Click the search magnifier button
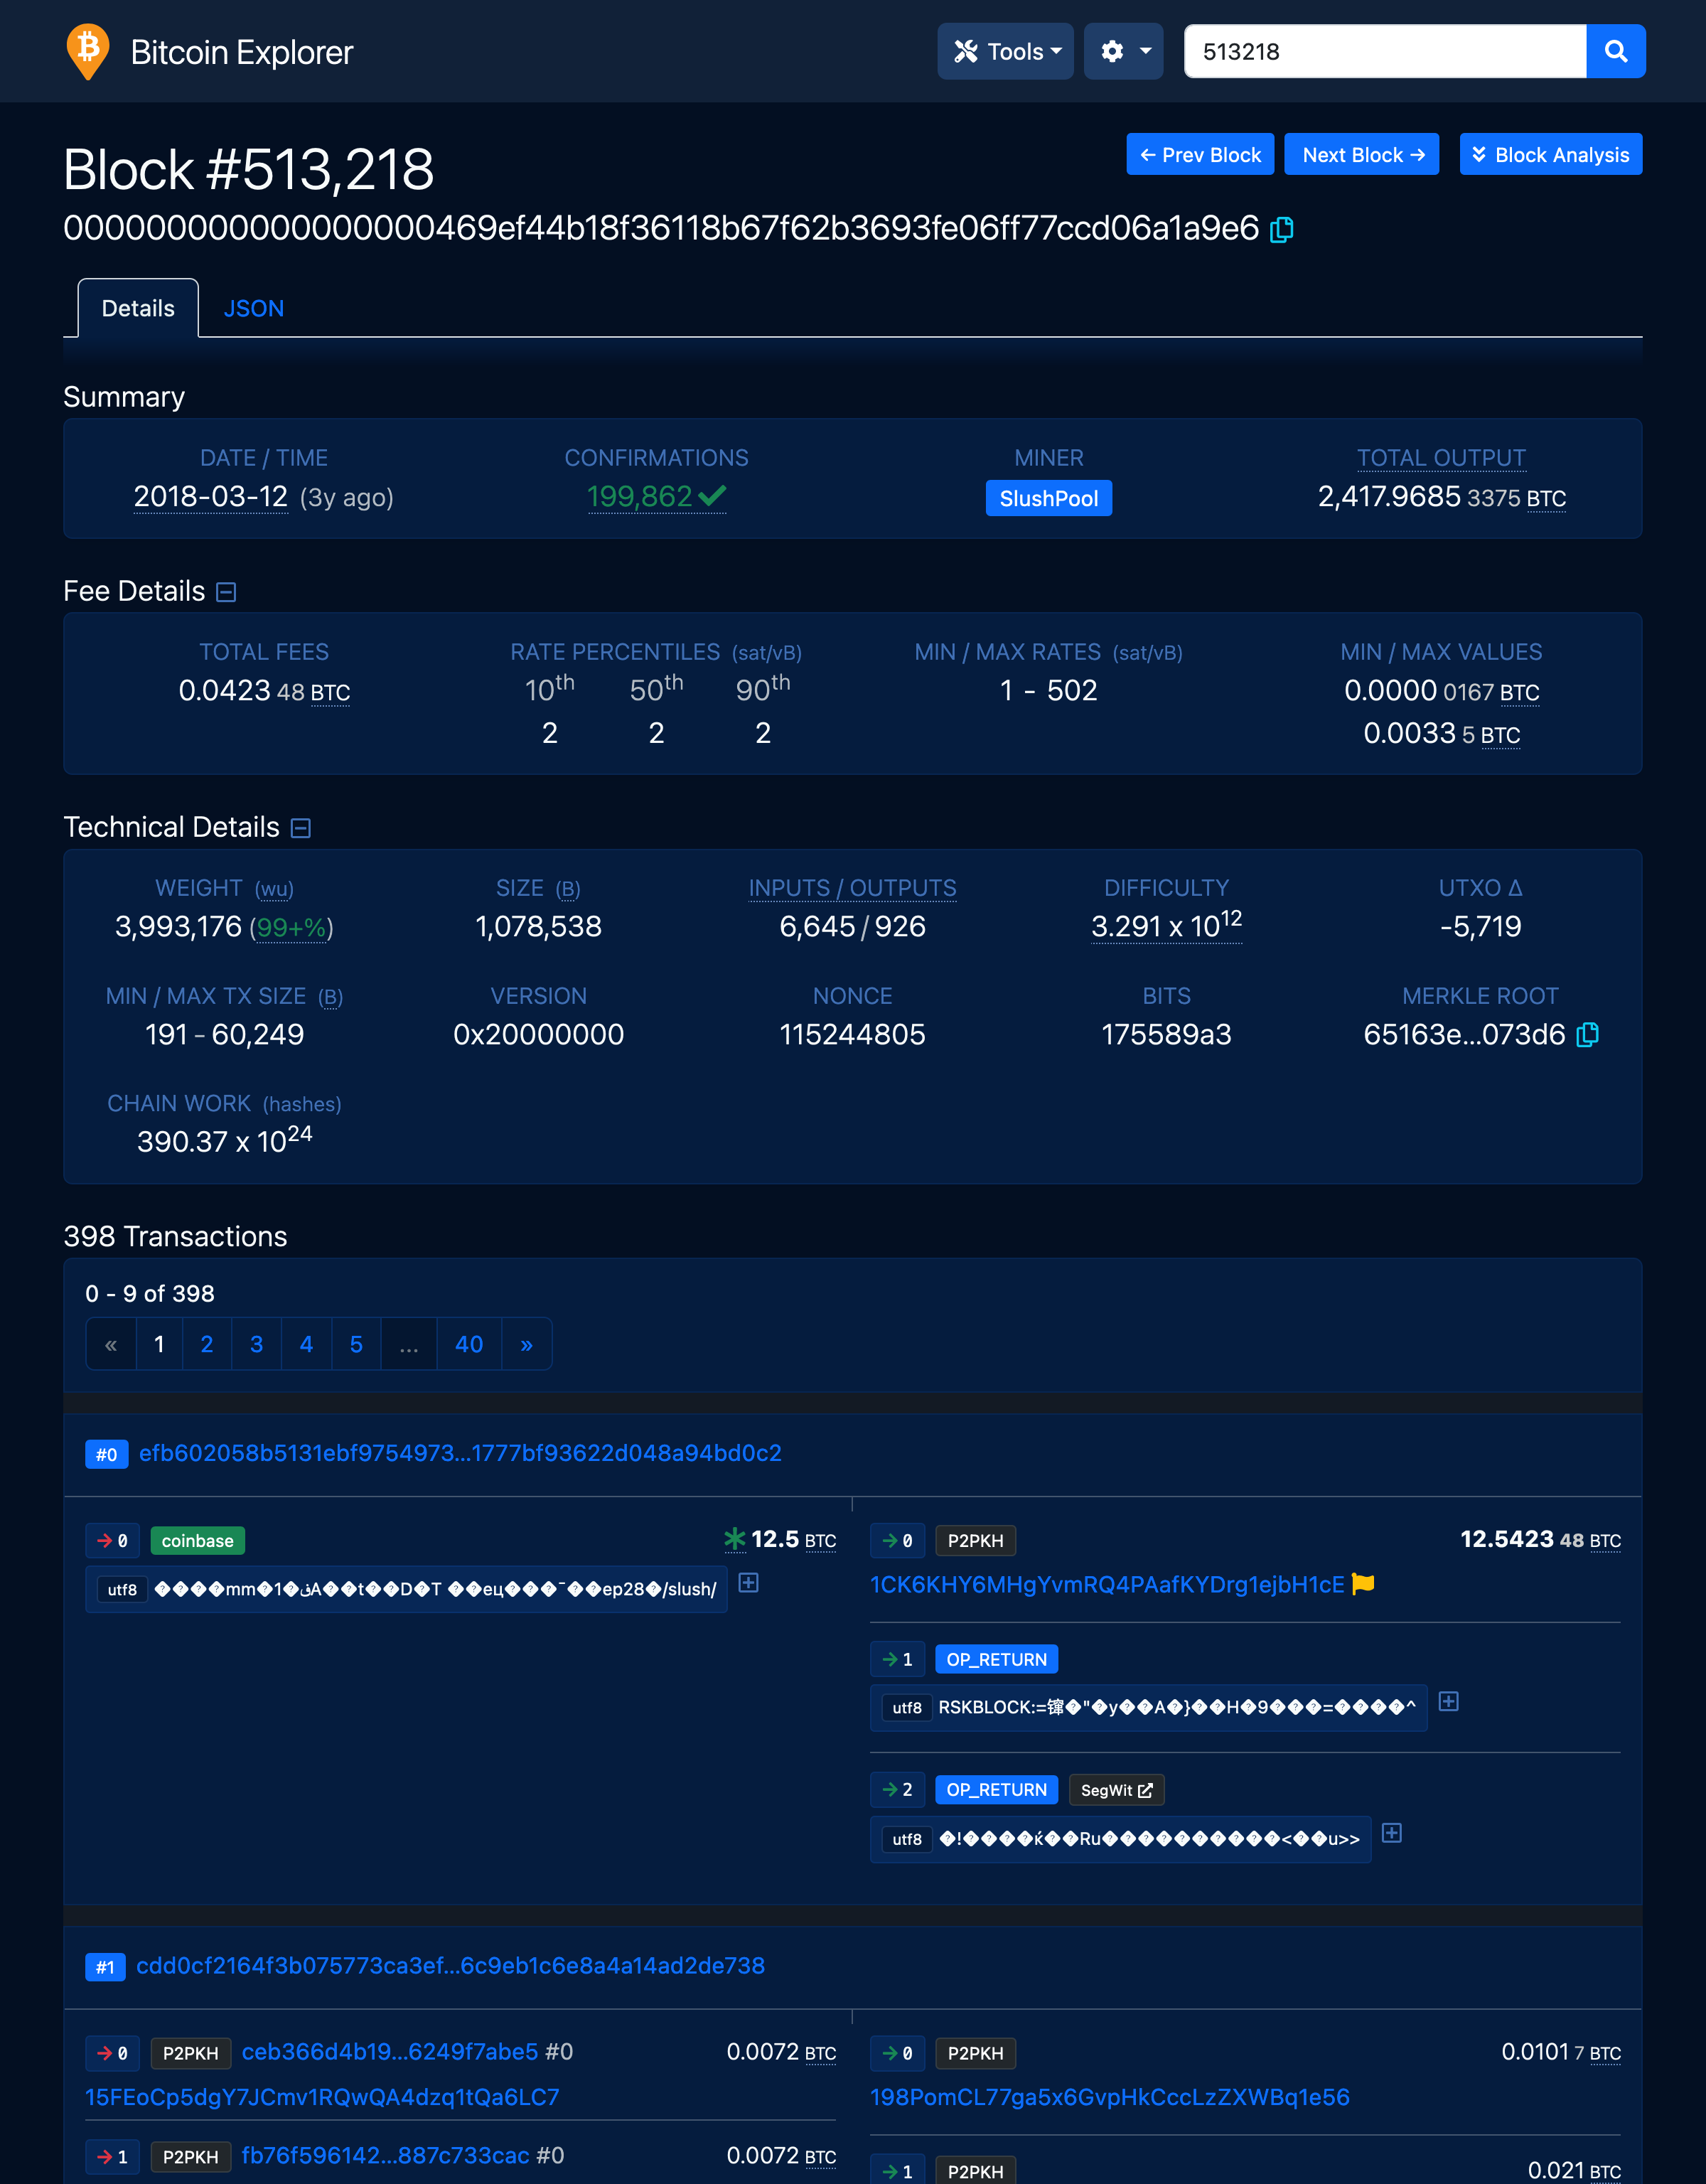The height and width of the screenshot is (2184, 1706). [x=1615, y=51]
